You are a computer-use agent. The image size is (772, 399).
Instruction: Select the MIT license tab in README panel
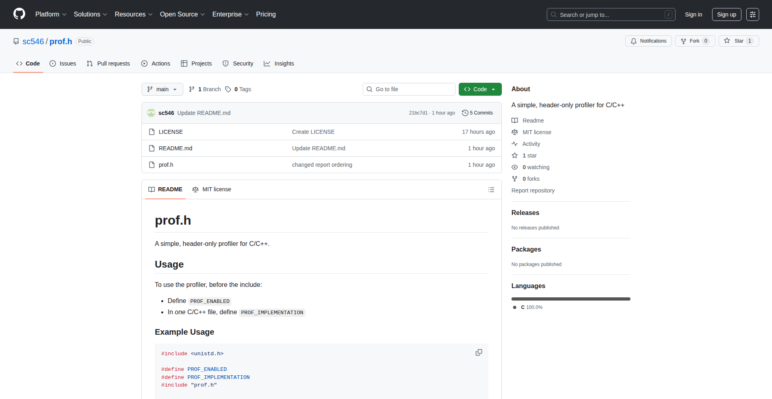click(212, 189)
